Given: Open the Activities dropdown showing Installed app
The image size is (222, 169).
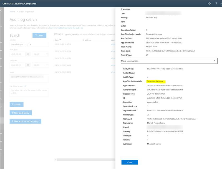Looking at the screenshot, I should click(x=29, y=45).
